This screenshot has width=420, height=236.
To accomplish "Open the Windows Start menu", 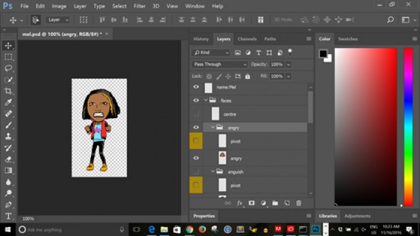I will pos(8,230).
